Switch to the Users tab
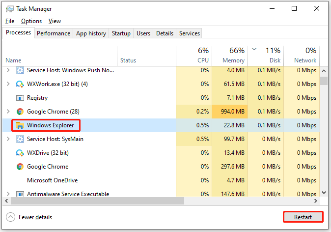 point(143,33)
